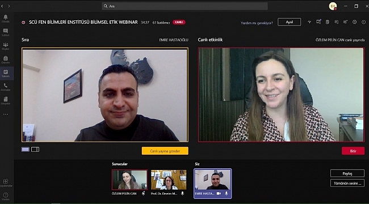This screenshot has height=204, width=369.
Task: Open Aramalar (Calls) in the sidebar
Action: pos(6,87)
